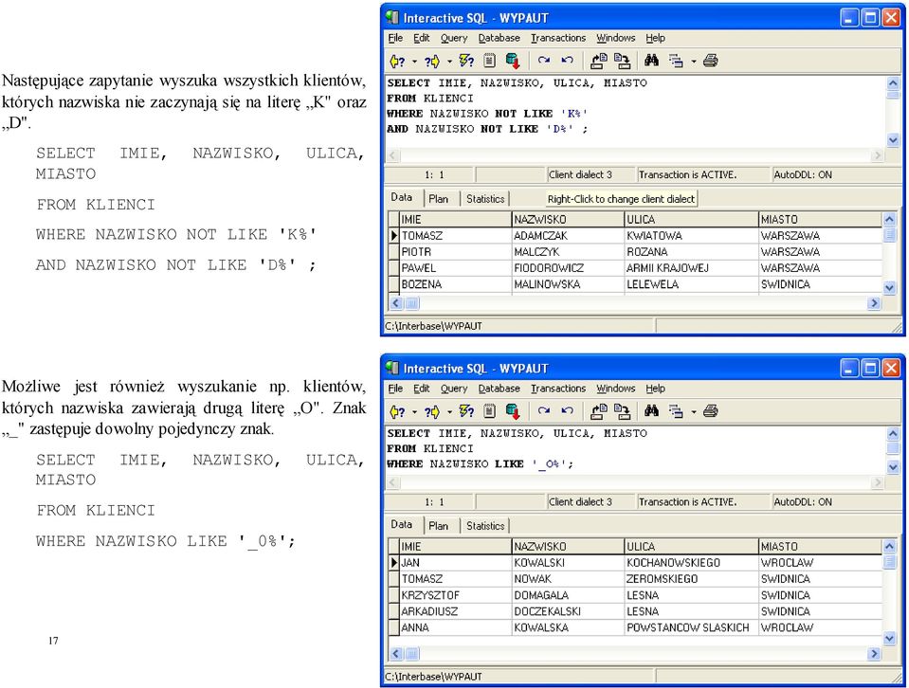
Task: Switch to Plan tab in NOT LIKE window
Action: (438, 199)
